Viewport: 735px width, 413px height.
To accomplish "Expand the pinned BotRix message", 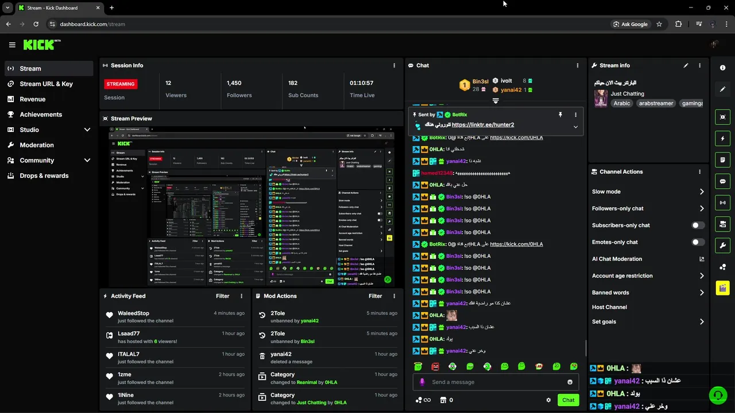I will tap(575, 127).
